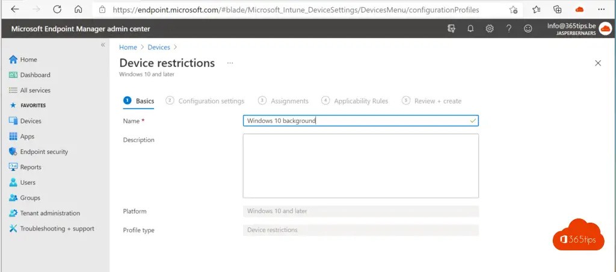The width and height of the screenshot is (616, 272).
Task: Click the help question mark icon
Action: (x=509, y=28)
